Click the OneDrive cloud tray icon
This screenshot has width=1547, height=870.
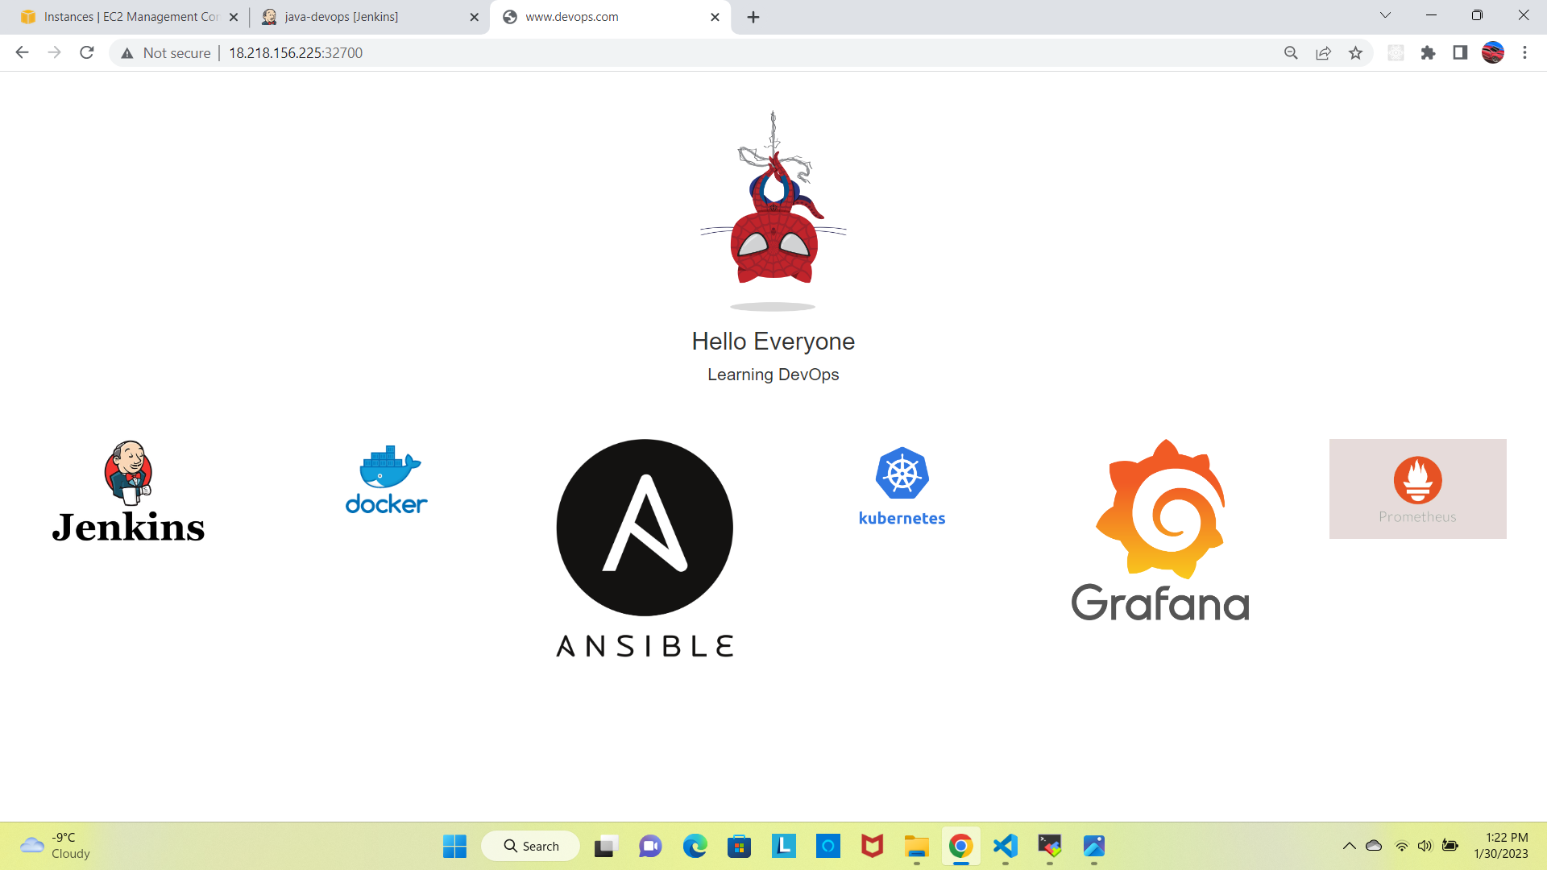pos(1375,846)
